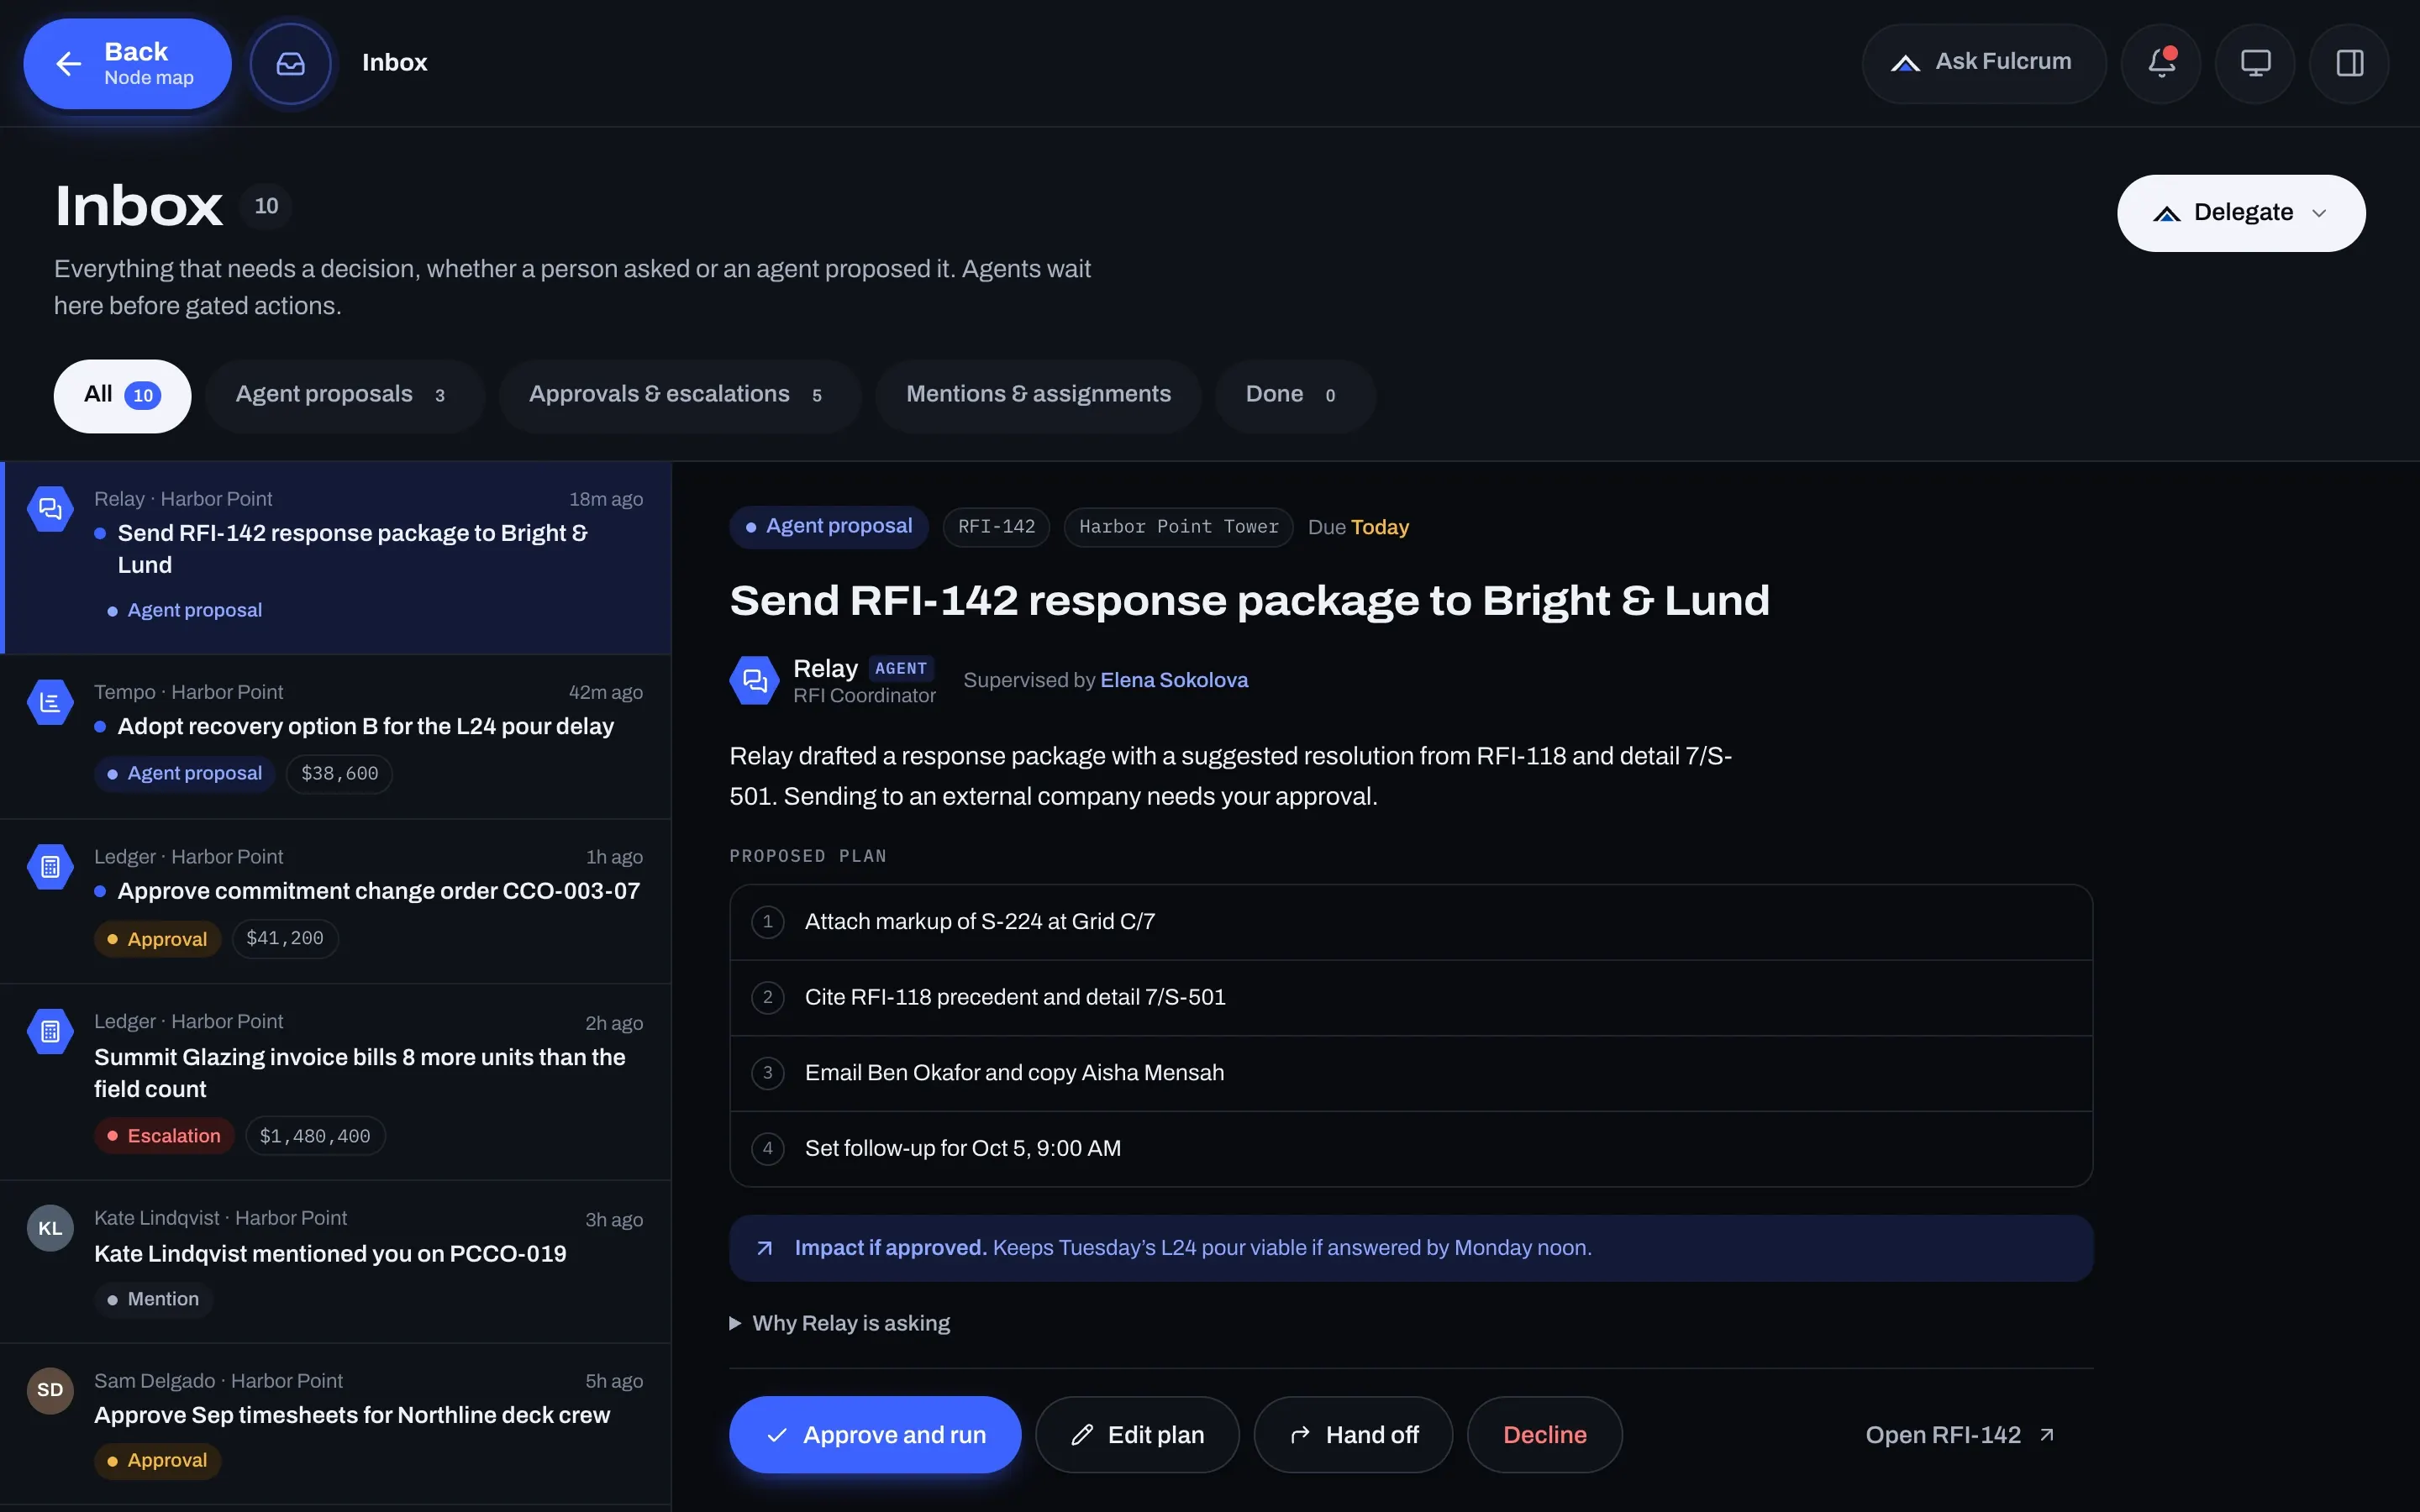
Task: Click the monitor display icon
Action: [2255, 64]
